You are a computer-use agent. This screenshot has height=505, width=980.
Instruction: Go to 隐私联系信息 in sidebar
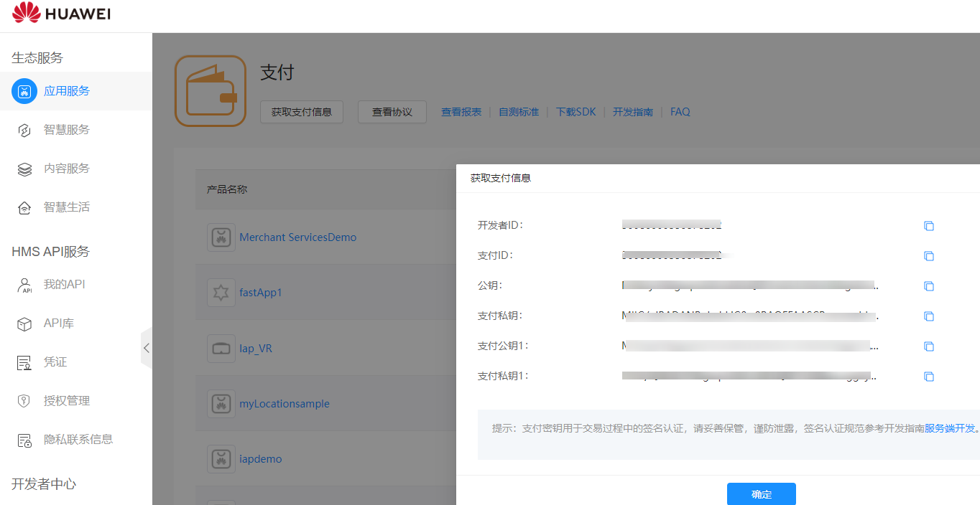(x=78, y=440)
